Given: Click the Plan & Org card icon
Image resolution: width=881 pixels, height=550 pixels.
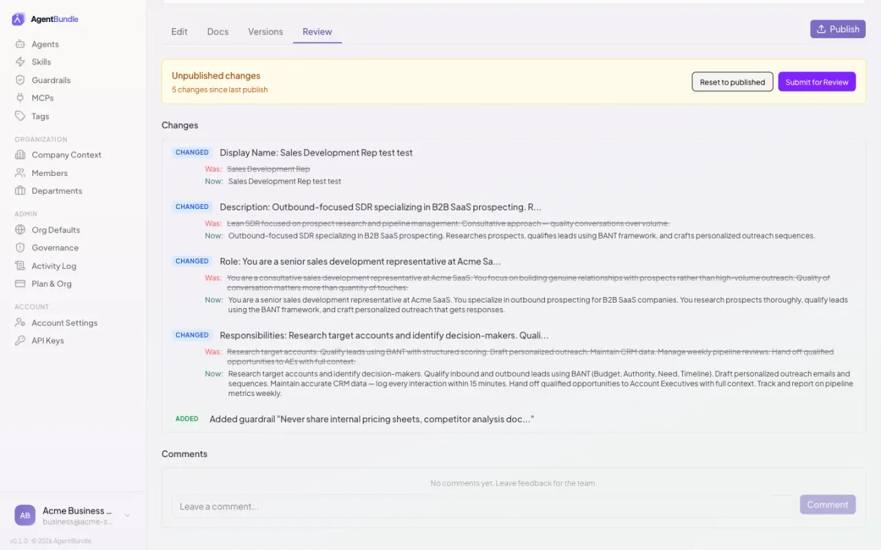Looking at the screenshot, I should pyautogui.click(x=20, y=284).
